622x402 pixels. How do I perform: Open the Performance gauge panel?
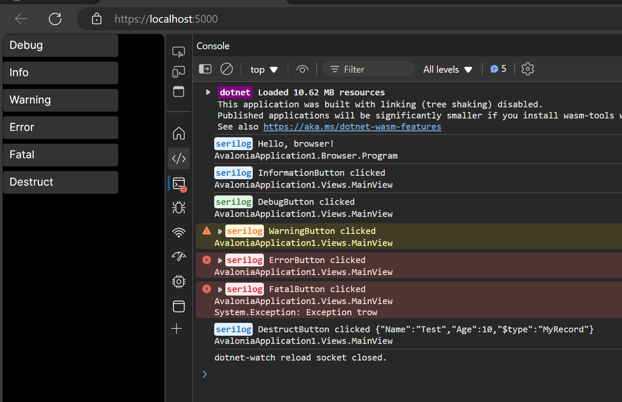pyautogui.click(x=179, y=256)
